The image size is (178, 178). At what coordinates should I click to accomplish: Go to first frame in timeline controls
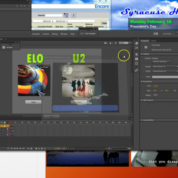pos(11,148)
